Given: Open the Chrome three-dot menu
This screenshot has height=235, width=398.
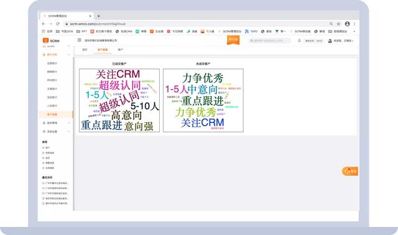Looking at the screenshot, I should [x=354, y=24].
